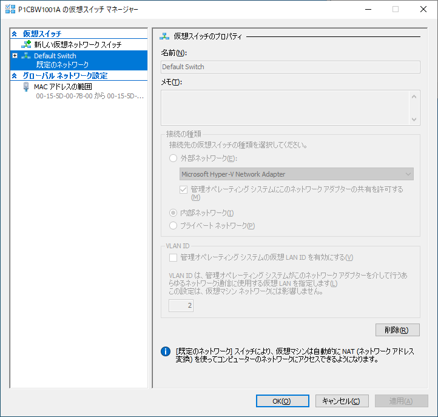This screenshot has height=417, width=438.
Task: Minimize the Virtual Switch Manager window
Action: (x=368, y=10)
